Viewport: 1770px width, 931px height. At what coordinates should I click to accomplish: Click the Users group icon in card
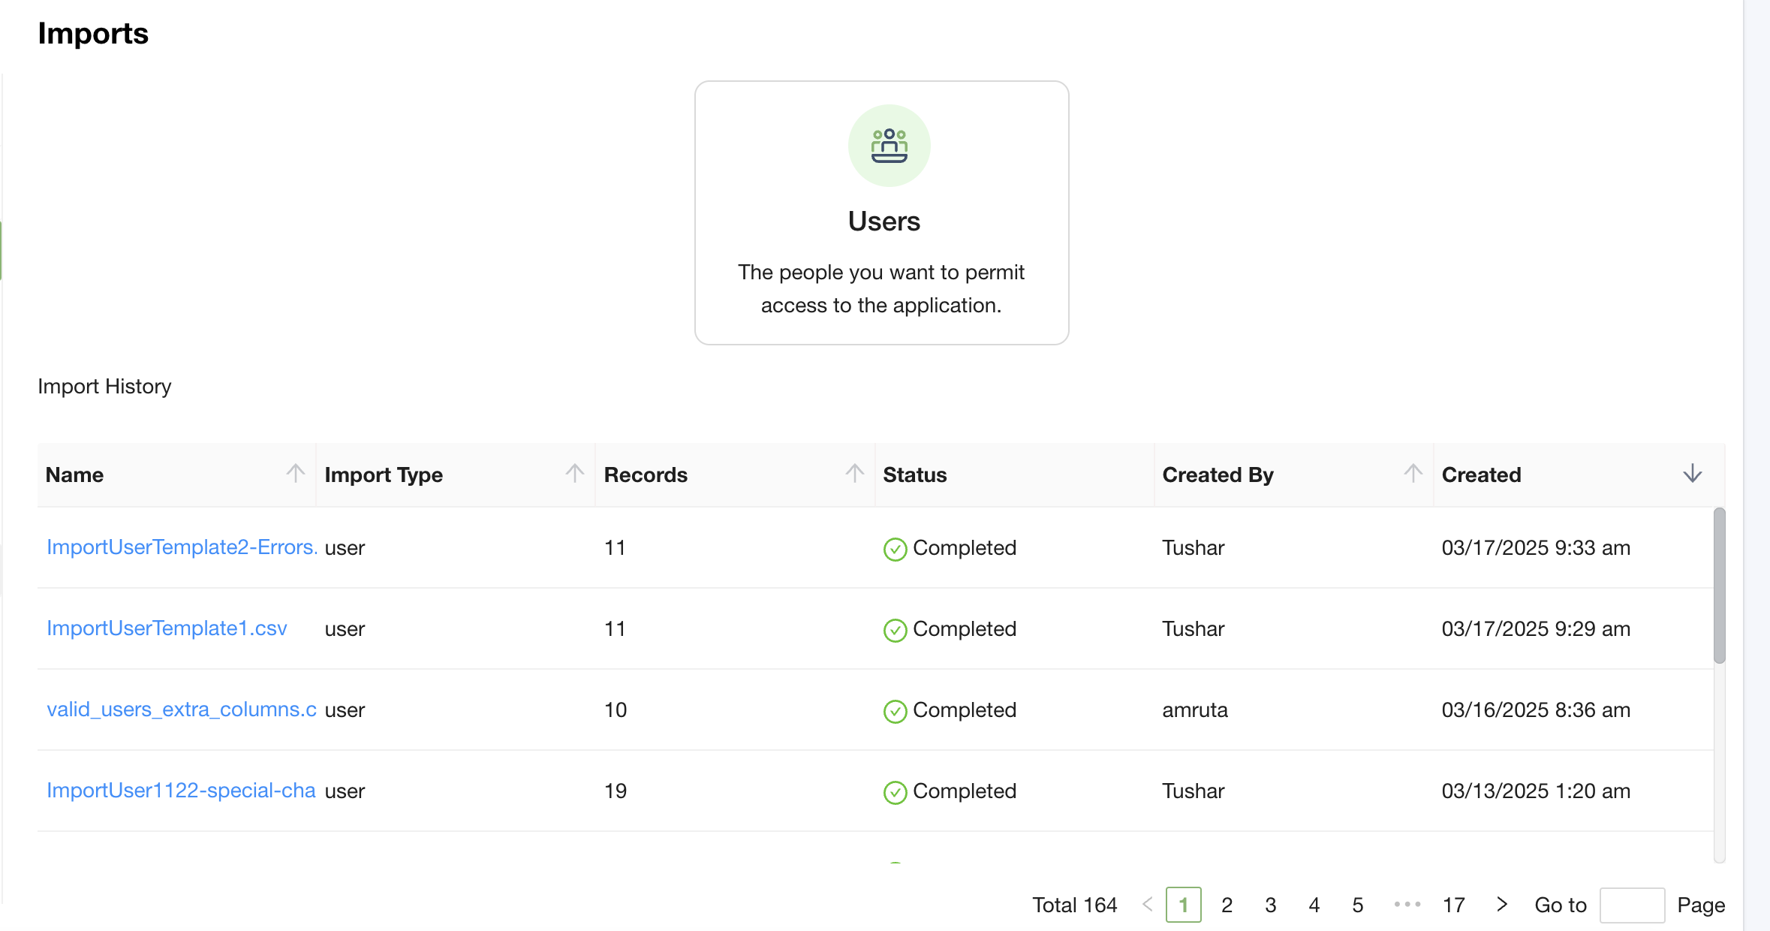(x=889, y=146)
